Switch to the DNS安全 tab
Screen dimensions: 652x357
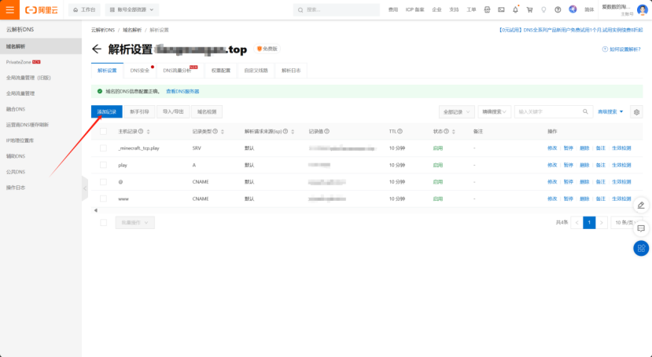pos(140,71)
